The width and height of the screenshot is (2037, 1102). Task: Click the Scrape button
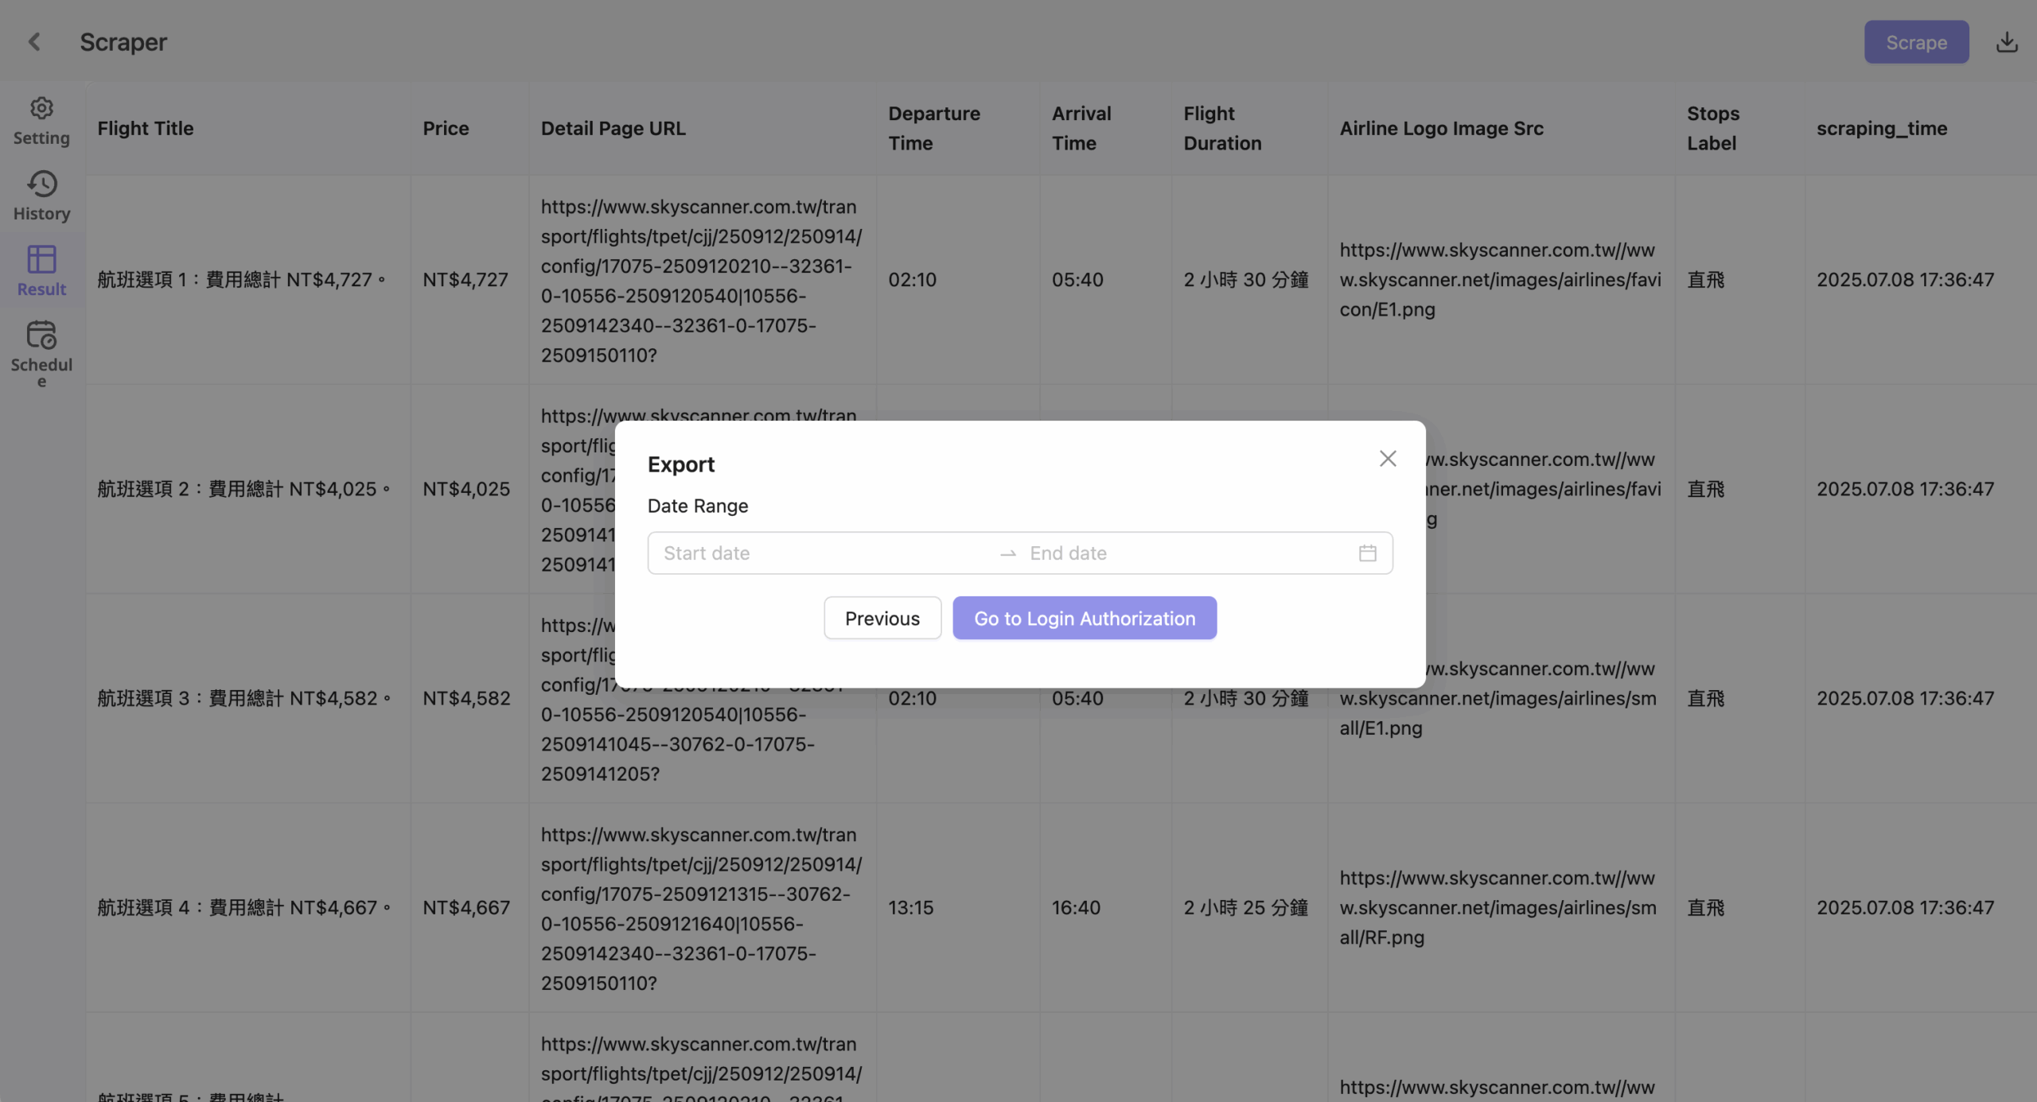coord(1916,41)
